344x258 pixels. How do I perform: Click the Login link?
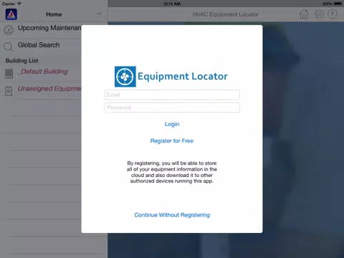click(x=172, y=124)
